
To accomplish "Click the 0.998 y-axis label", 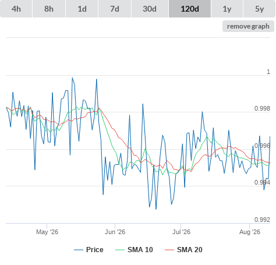I will click(262, 108).
